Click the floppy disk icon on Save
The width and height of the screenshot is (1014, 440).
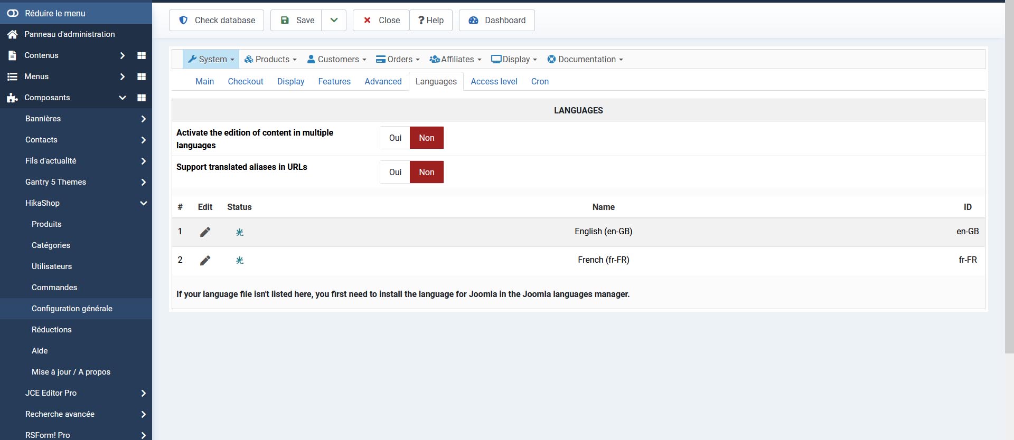285,20
